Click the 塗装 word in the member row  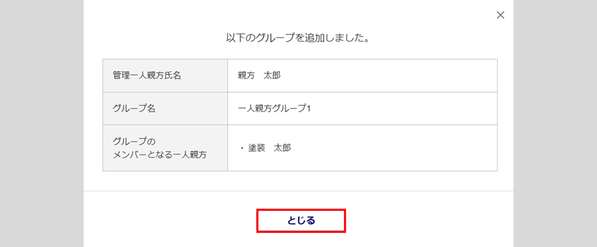[257, 148]
